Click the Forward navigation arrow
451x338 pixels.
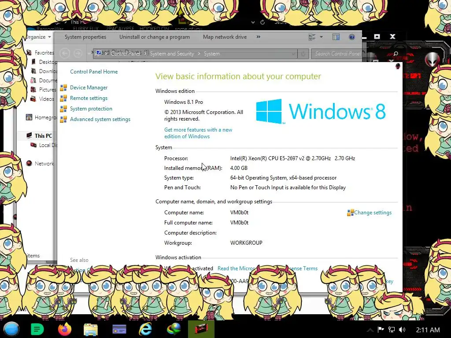coord(78,53)
